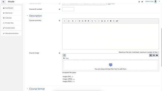Click the blue download arrow in dropzone

tap(111, 65)
